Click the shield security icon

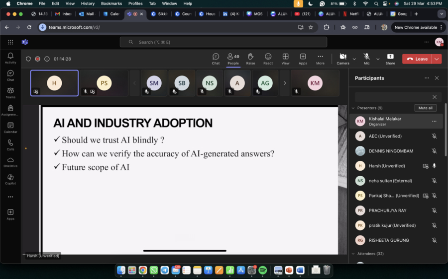28,59
